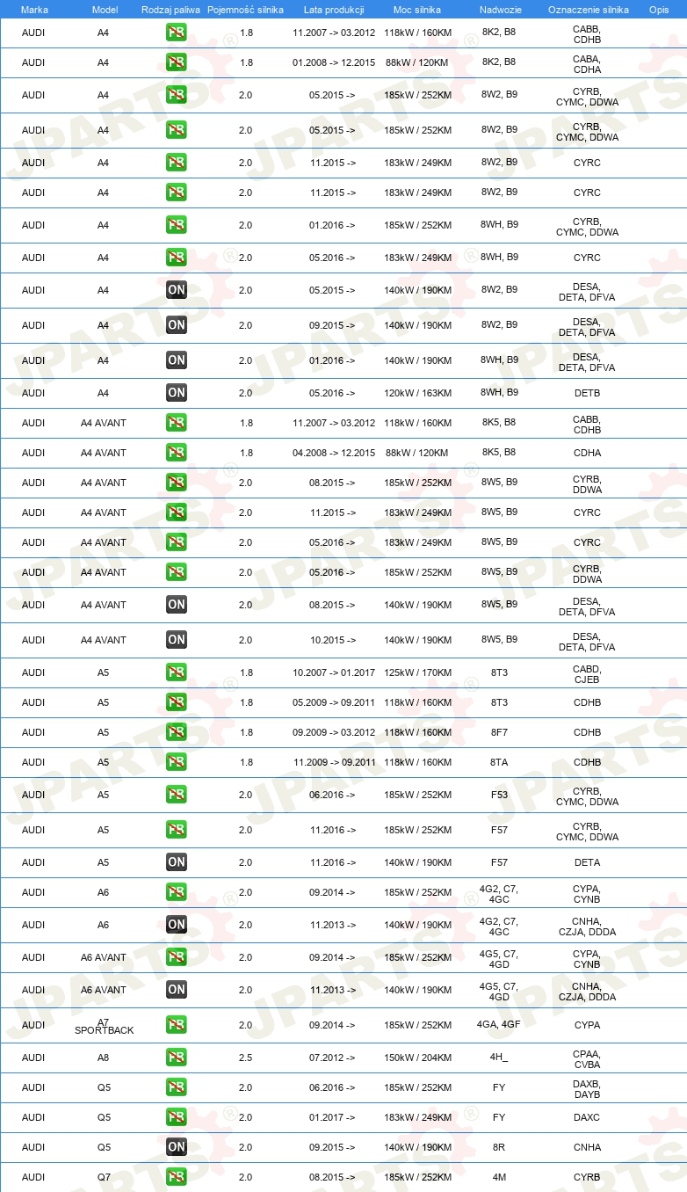Click petrol icon in A6 AVANT 09.2014 row
Image resolution: width=687 pixels, height=1192 pixels.
177,957
